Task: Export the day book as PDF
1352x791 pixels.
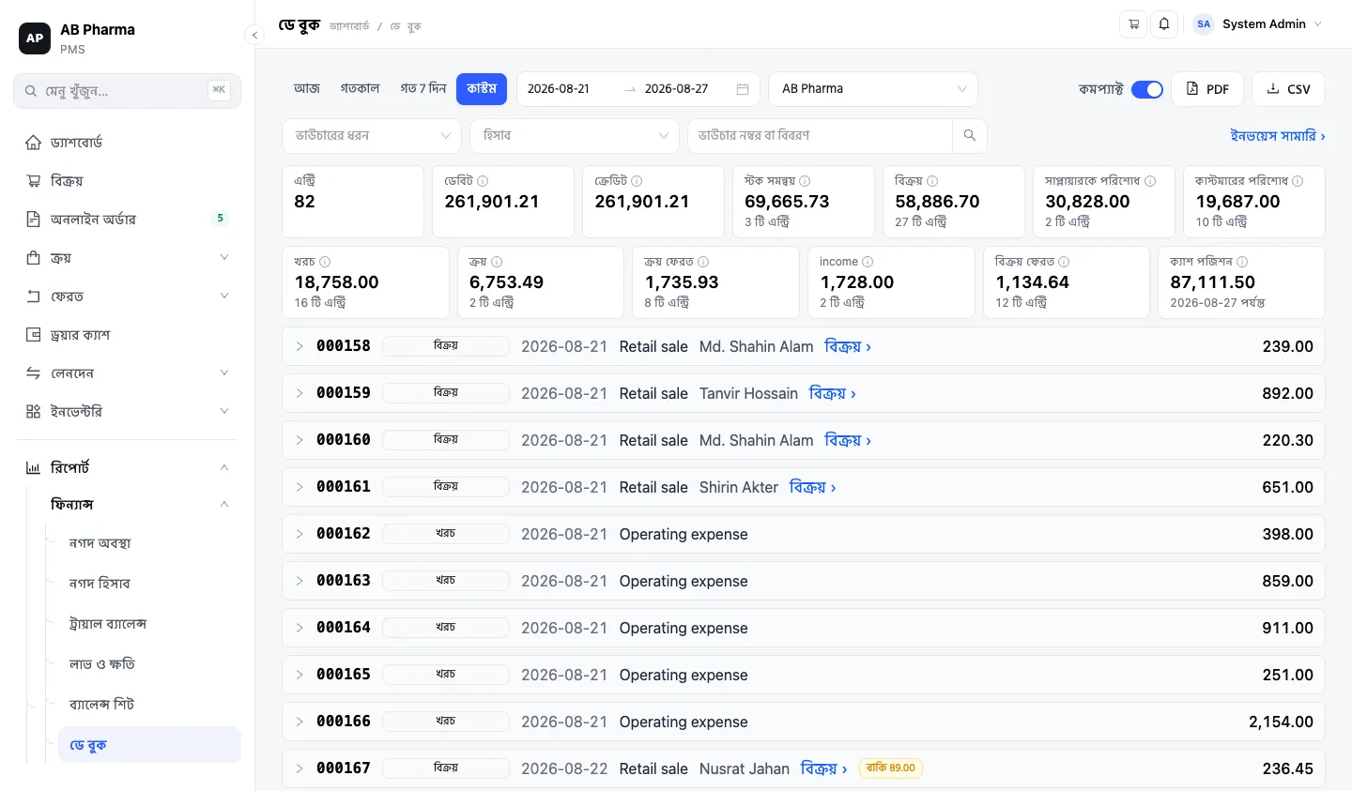Action: 1207,89
